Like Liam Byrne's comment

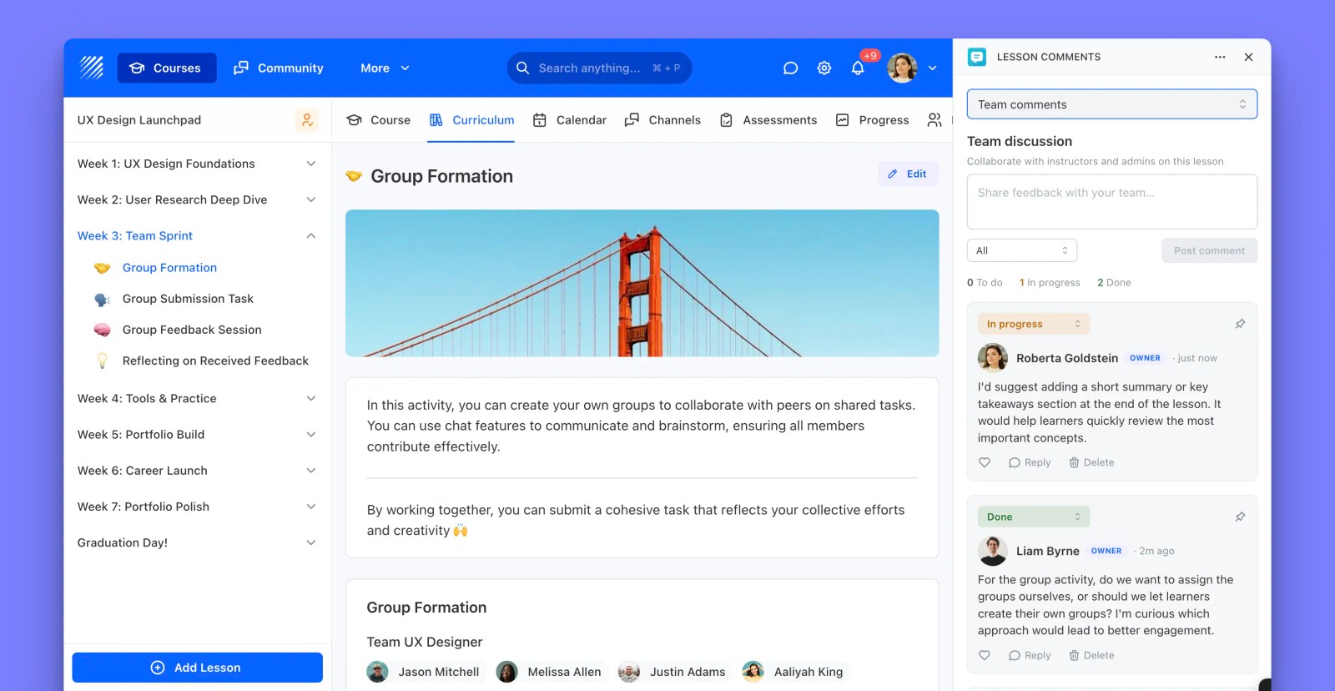[x=985, y=655]
